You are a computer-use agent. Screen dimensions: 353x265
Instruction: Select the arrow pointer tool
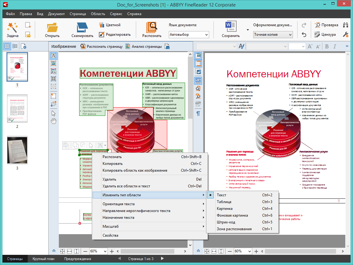tap(54, 113)
